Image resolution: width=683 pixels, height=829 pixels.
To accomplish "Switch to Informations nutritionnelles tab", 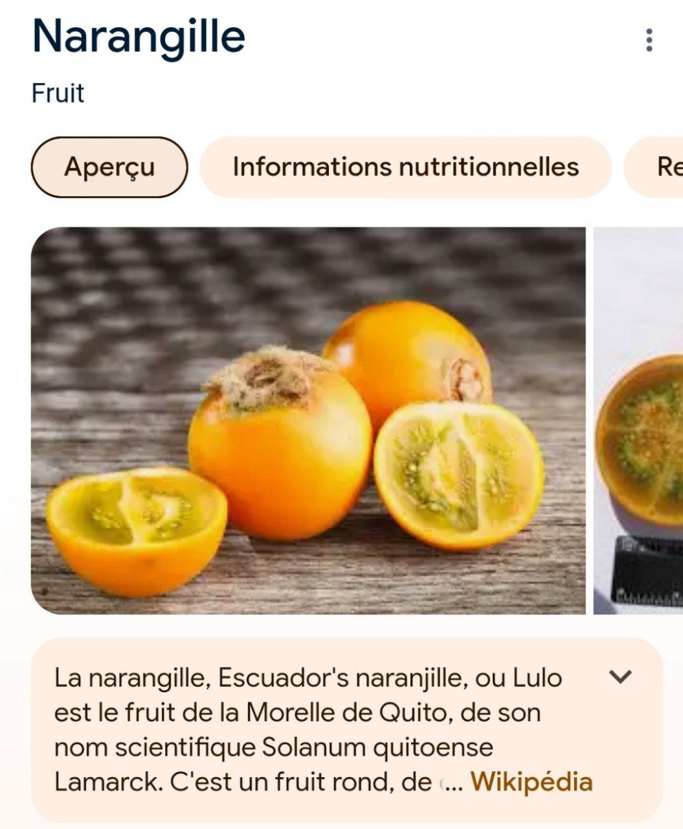I will (405, 167).
